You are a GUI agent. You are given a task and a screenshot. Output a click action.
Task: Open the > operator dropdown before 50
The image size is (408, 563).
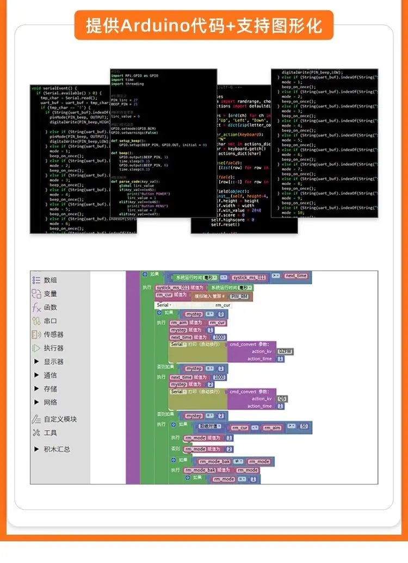click(x=291, y=426)
